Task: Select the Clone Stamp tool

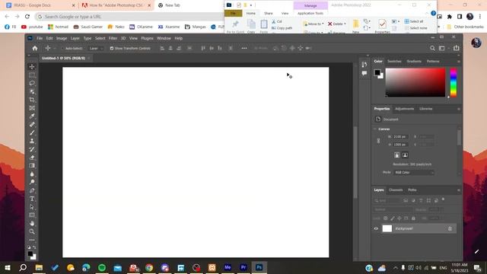Action: (32, 141)
